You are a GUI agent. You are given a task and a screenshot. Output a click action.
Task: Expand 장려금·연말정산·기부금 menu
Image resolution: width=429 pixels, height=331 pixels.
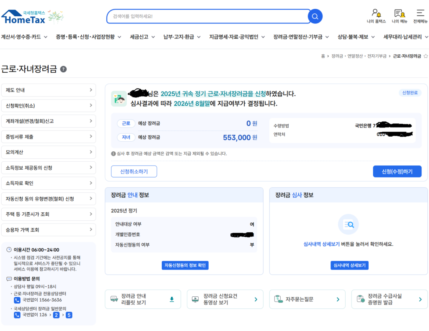[x=301, y=37]
